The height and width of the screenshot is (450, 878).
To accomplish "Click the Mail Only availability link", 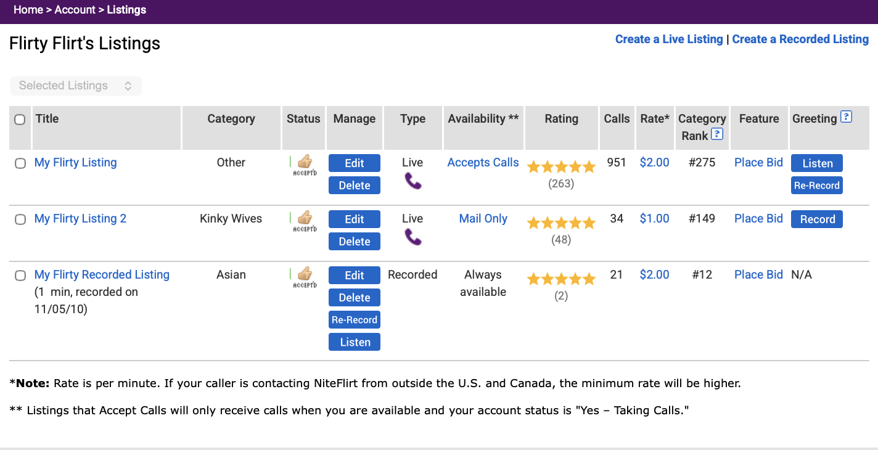I will pos(483,219).
